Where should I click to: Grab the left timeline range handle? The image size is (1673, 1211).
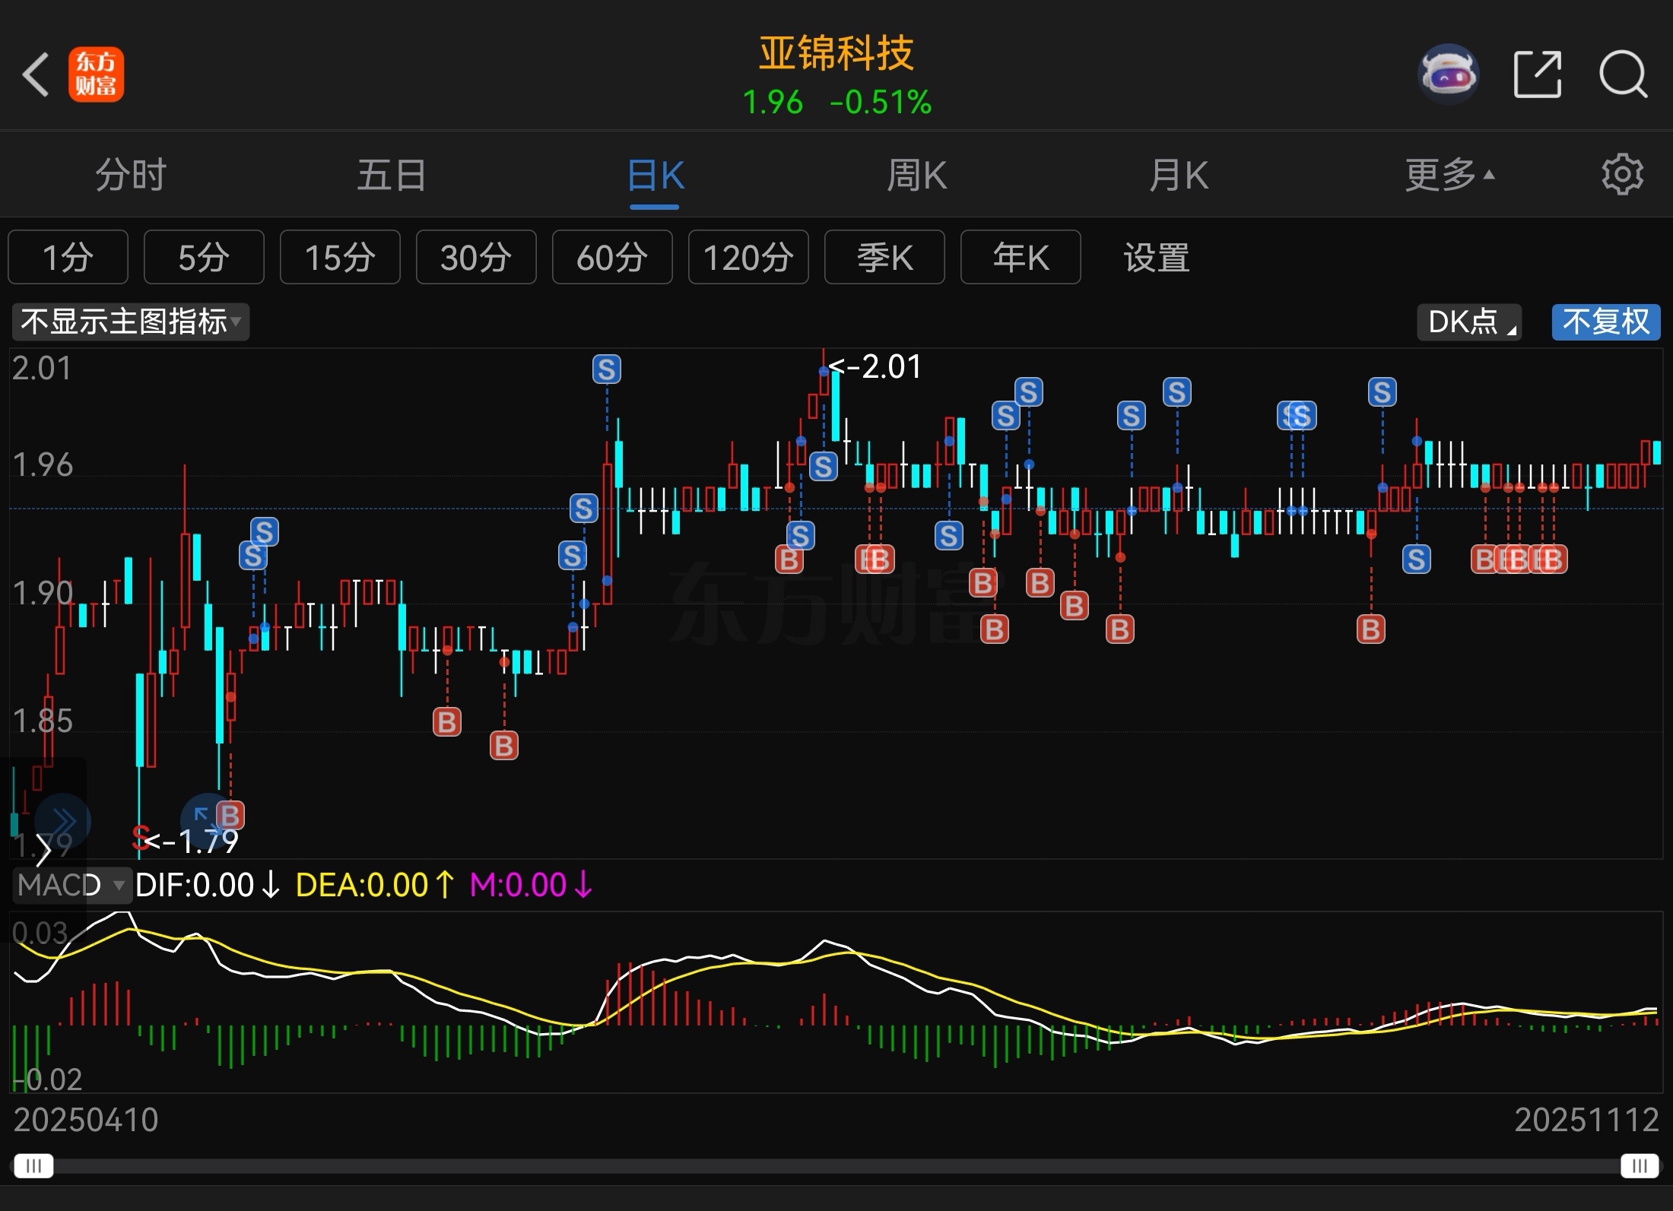click(x=33, y=1165)
